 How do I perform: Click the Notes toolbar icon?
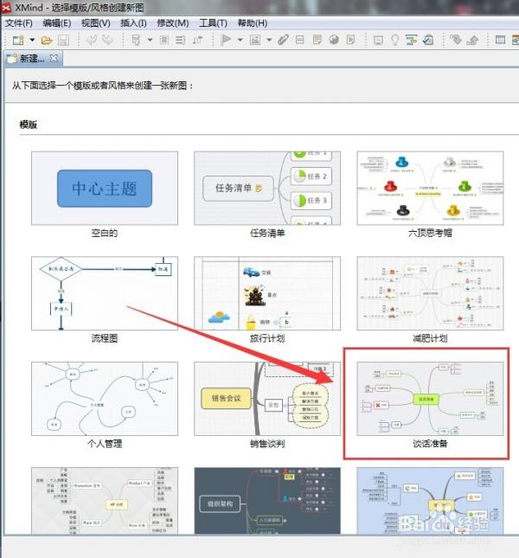tap(317, 40)
